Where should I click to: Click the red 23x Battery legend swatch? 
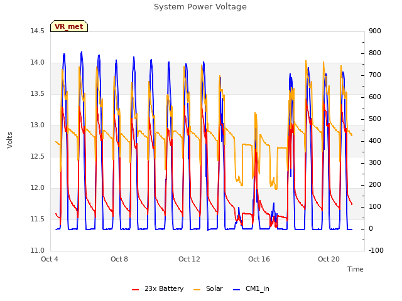pyautogui.click(x=136, y=290)
